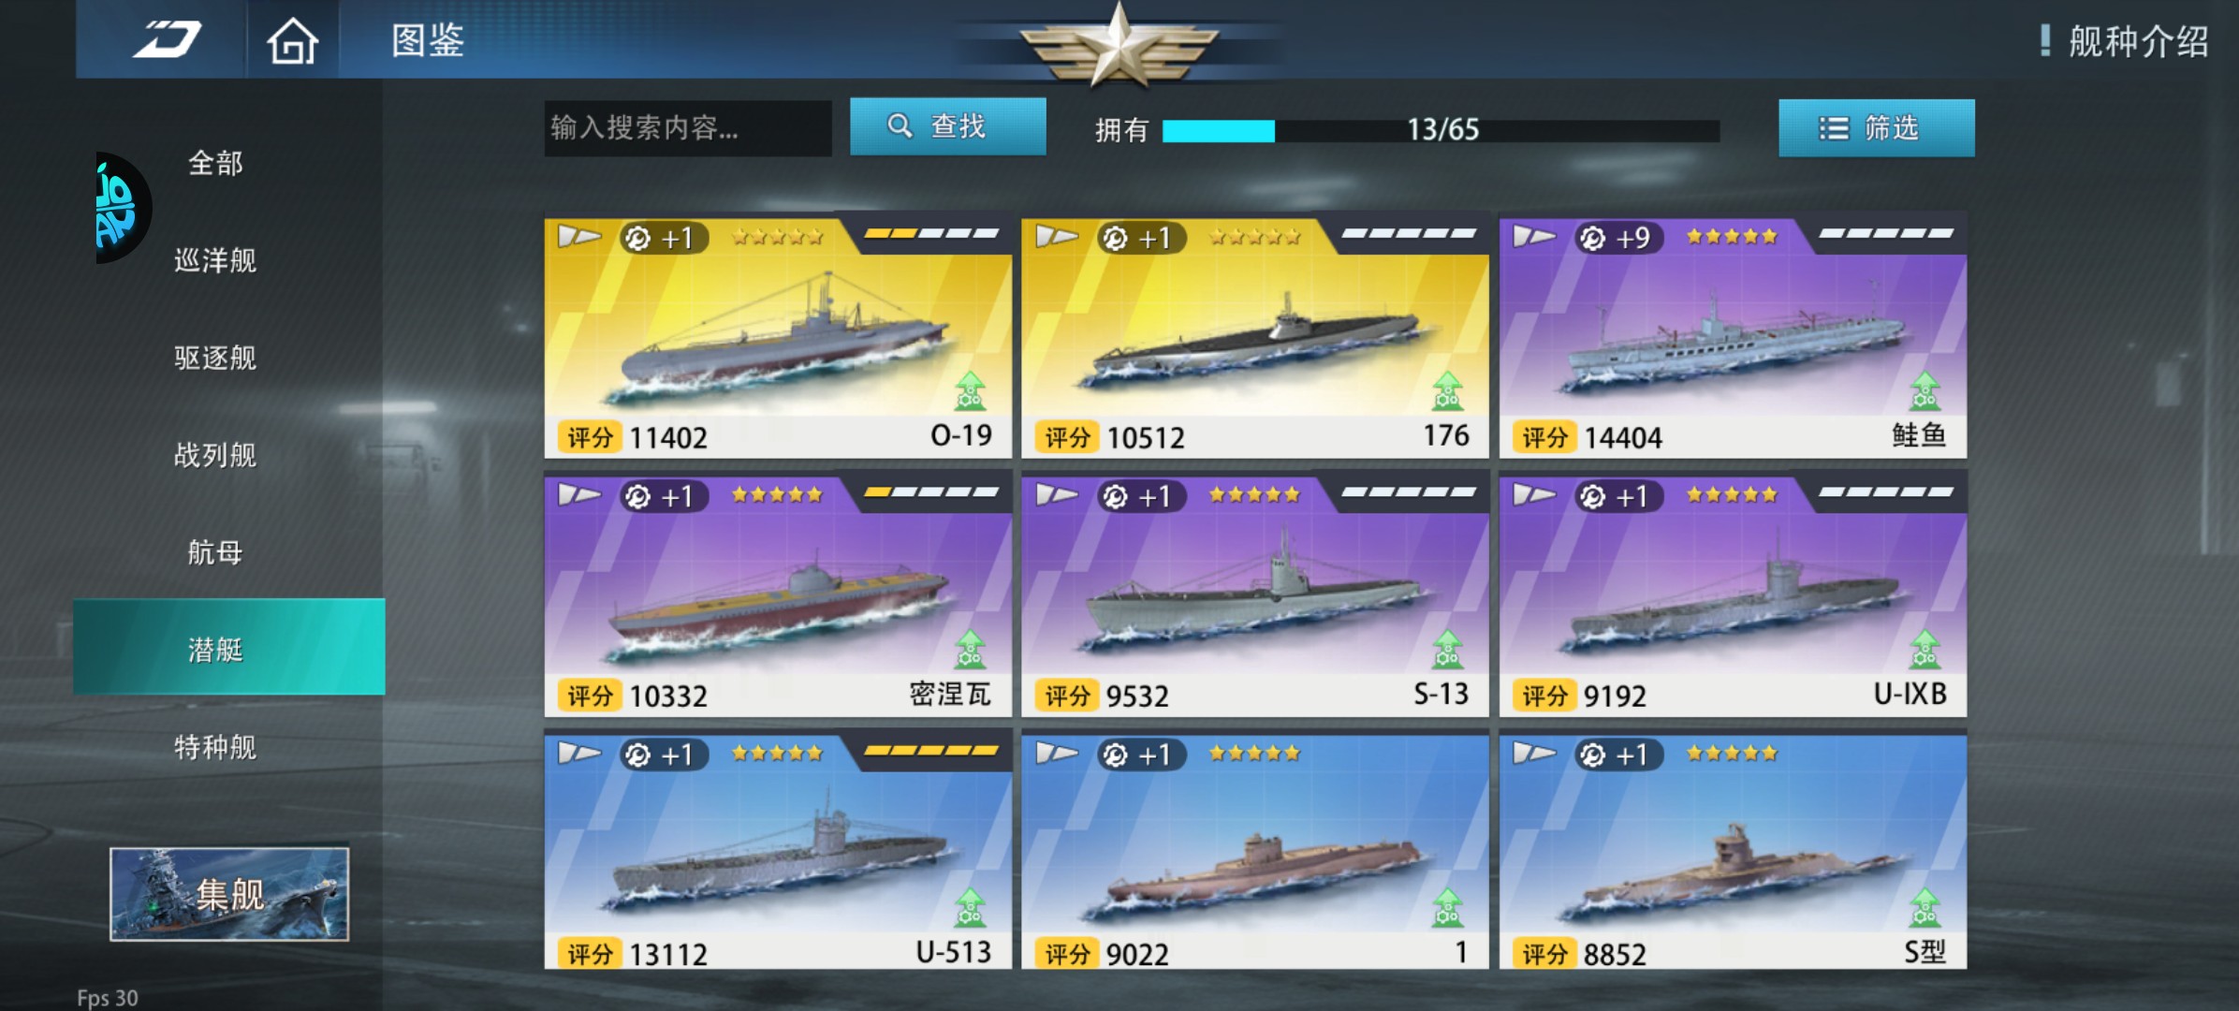Click the +9 badge on 鲑鱼 card
The image size is (2239, 1011).
[1617, 238]
